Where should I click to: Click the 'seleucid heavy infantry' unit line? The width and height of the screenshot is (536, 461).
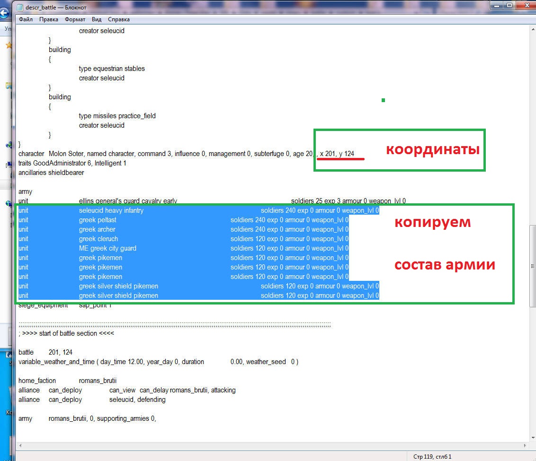click(x=111, y=210)
